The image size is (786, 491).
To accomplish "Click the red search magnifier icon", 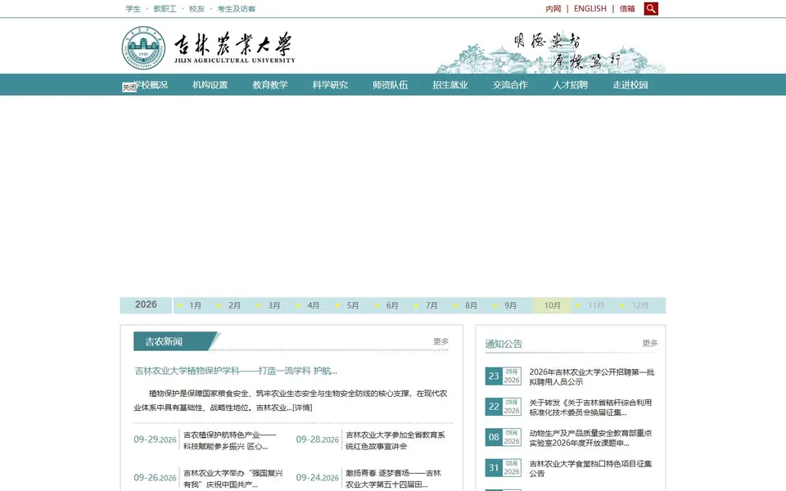I will [x=651, y=8].
